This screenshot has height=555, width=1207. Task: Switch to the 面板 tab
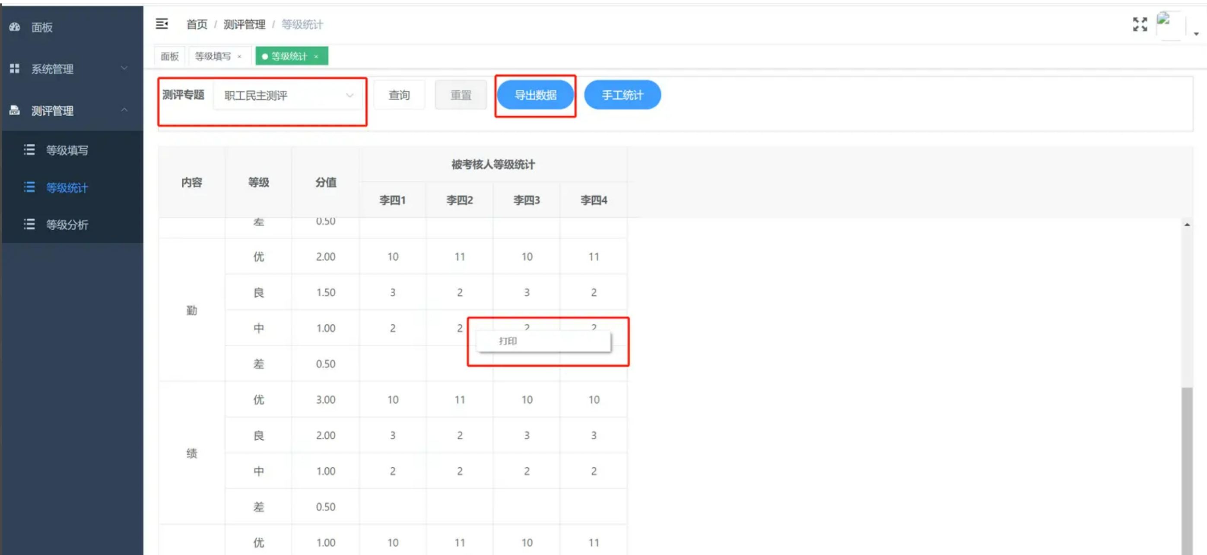click(x=169, y=56)
